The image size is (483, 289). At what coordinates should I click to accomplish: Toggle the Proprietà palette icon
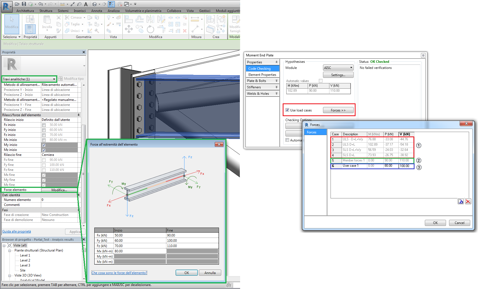pos(30,29)
